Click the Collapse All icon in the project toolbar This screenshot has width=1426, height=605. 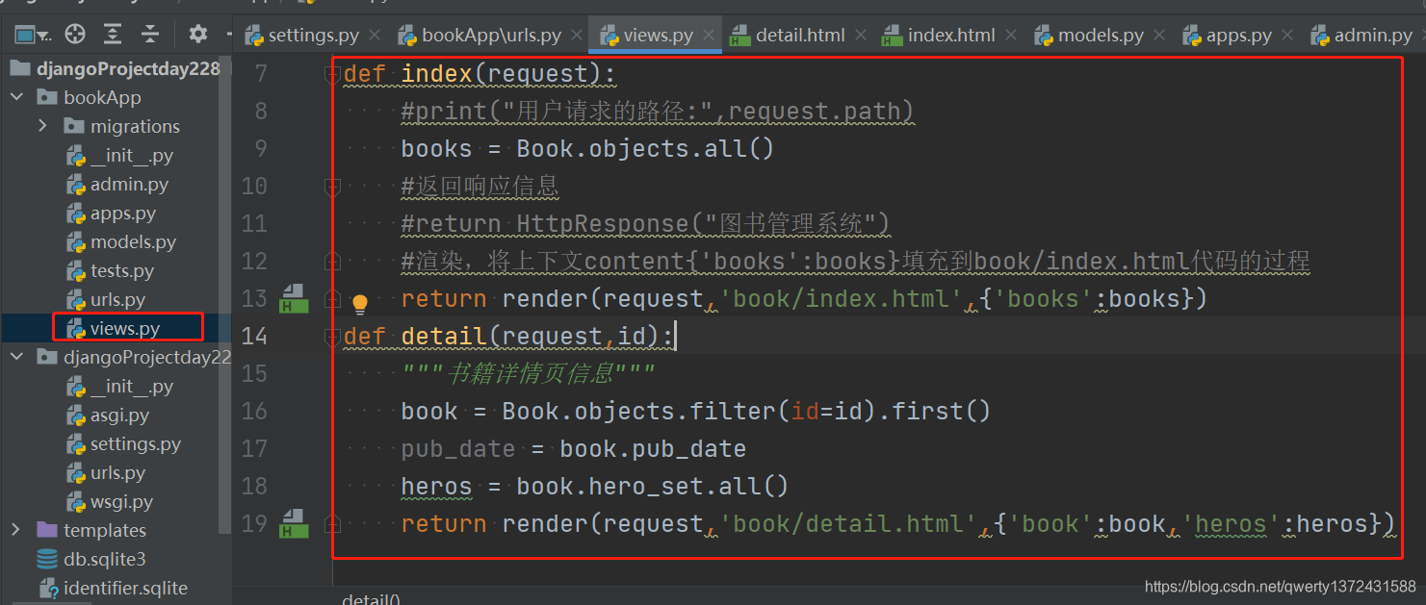click(x=150, y=35)
